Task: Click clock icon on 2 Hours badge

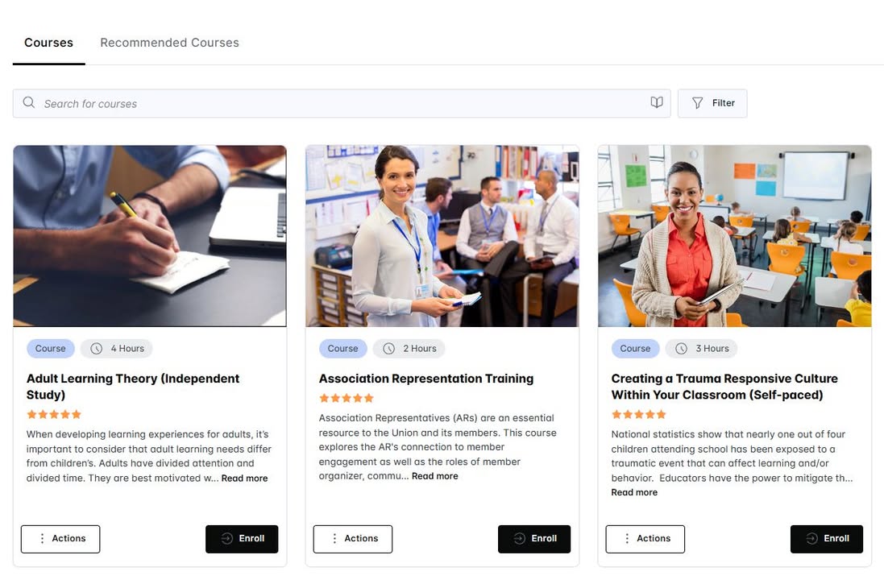Action: pyautogui.click(x=389, y=349)
